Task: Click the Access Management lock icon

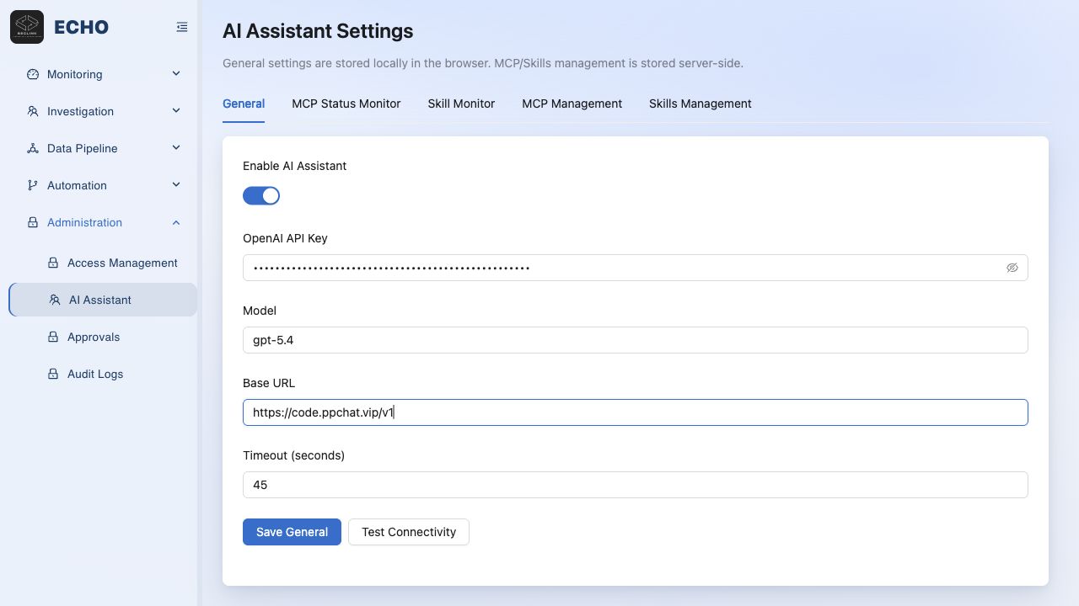Action: [x=53, y=263]
